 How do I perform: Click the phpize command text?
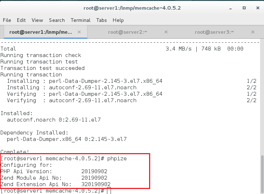[117, 158]
